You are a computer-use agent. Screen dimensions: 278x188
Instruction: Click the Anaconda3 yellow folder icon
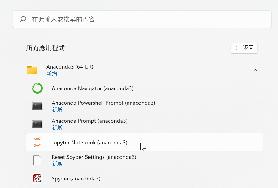(32, 70)
